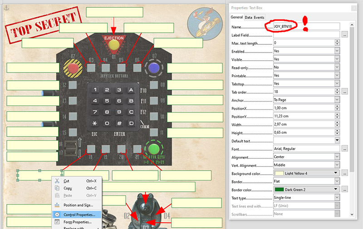Expand the Read-only dropdown

pos(337,67)
